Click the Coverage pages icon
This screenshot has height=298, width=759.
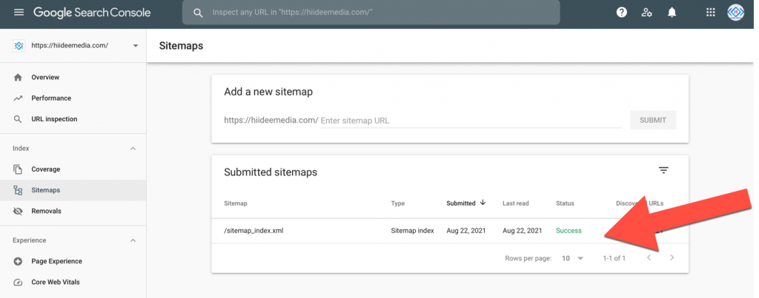coord(18,169)
